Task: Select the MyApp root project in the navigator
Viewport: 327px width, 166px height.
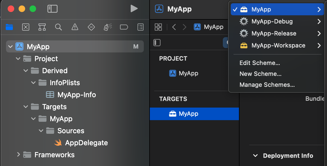Action: tap(75, 46)
